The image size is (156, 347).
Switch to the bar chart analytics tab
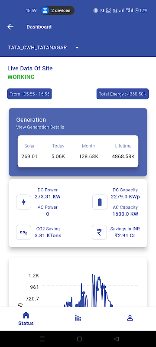[x=78, y=318]
